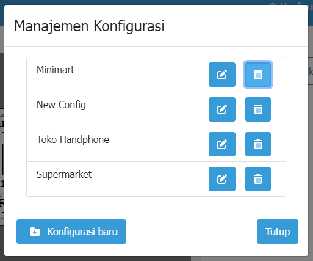313x261 pixels.
Task: Delete the Toko Handphone entry
Action: click(258, 144)
